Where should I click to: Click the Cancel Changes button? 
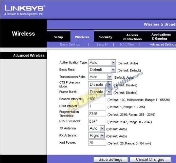click(x=150, y=160)
